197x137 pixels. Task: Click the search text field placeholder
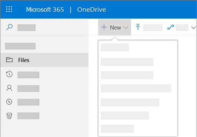pos(27,28)
